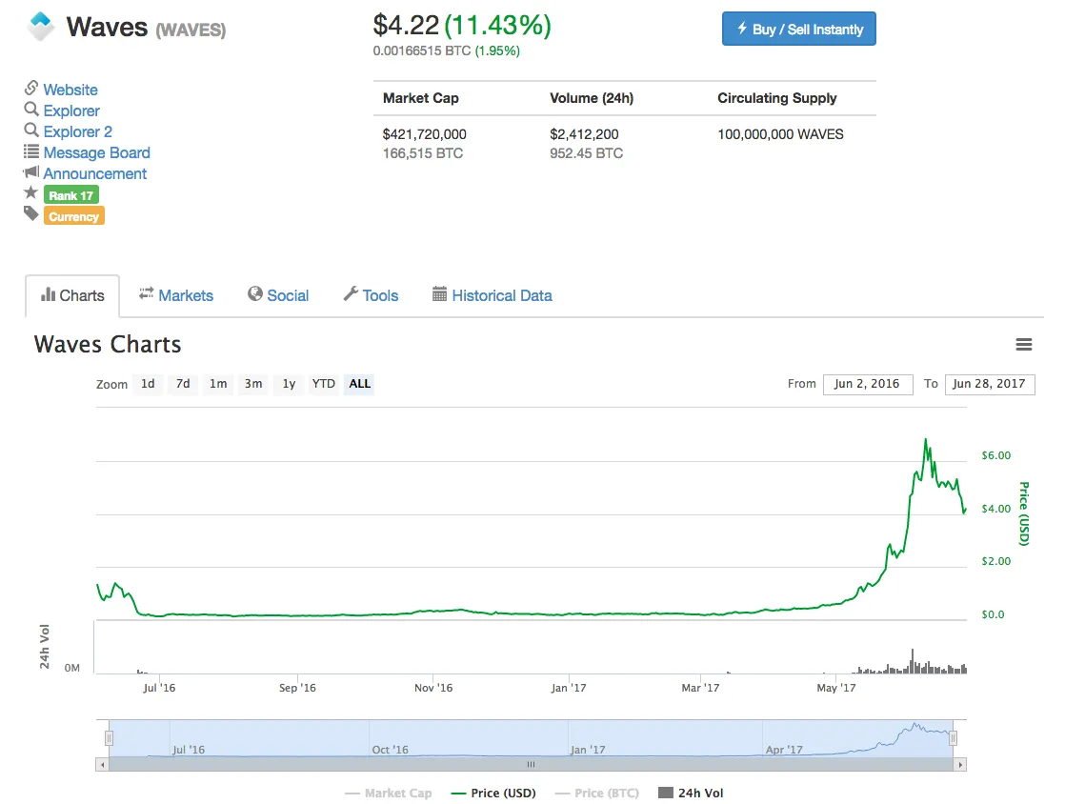Viewport: 1065px width, 804px height.
Task: Click the 952.45 BTC volume value
Action: click(x=586, y=153)
